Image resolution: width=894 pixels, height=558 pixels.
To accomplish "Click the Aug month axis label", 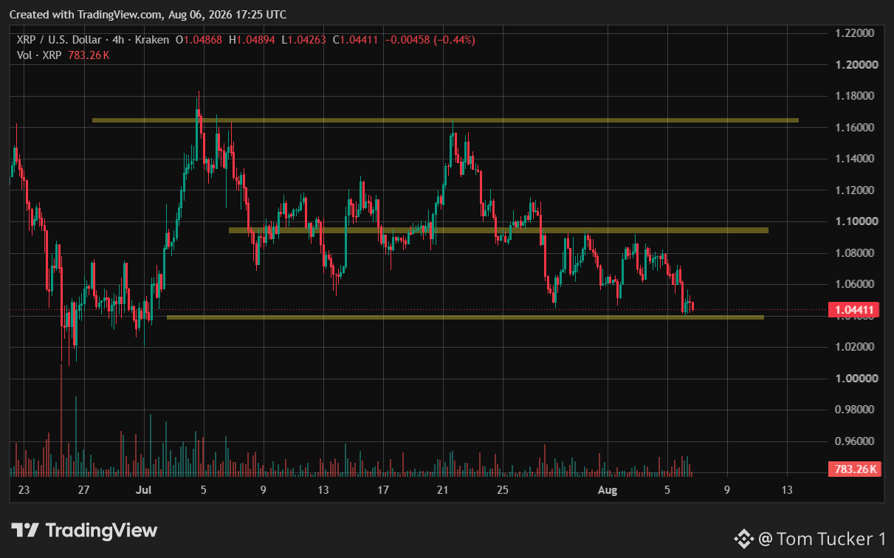I will pyautogui.click(x=607, y=490).
